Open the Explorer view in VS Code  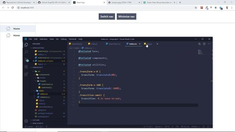26,45
